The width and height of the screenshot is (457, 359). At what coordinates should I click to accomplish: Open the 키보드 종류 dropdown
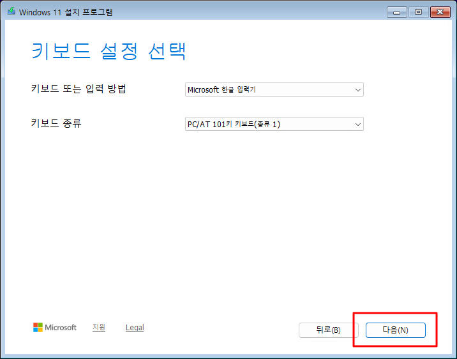(x=274, y=124)
